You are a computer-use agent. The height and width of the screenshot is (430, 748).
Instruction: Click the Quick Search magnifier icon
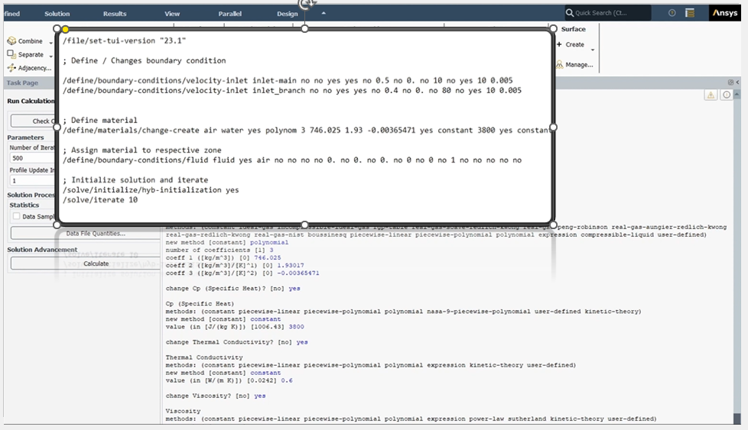pyautogui.click(x=570, y=13)
